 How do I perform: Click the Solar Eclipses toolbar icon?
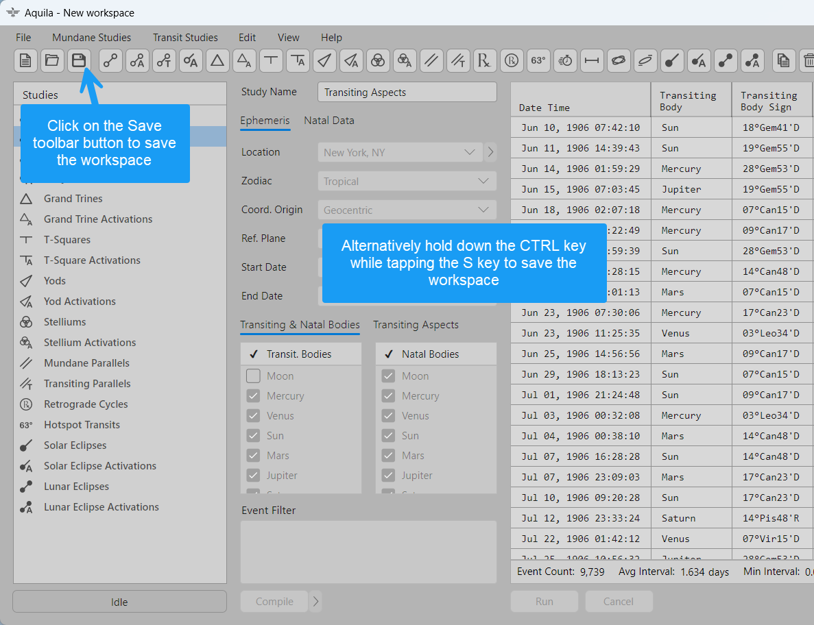click(x=672, y=61)
